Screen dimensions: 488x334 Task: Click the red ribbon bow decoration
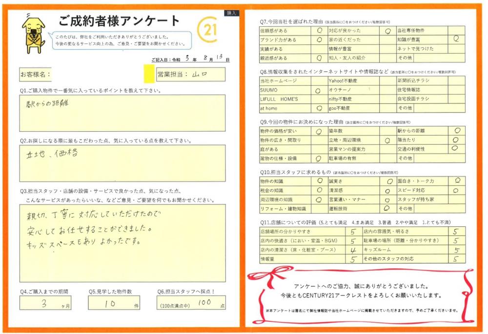(267, 277)
